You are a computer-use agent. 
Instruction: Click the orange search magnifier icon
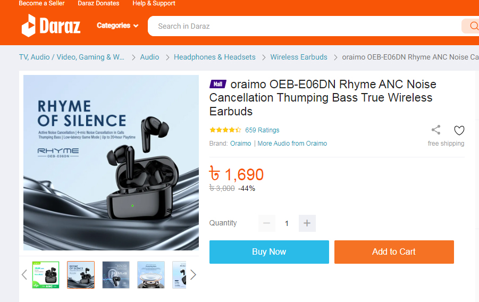[473, 26]
